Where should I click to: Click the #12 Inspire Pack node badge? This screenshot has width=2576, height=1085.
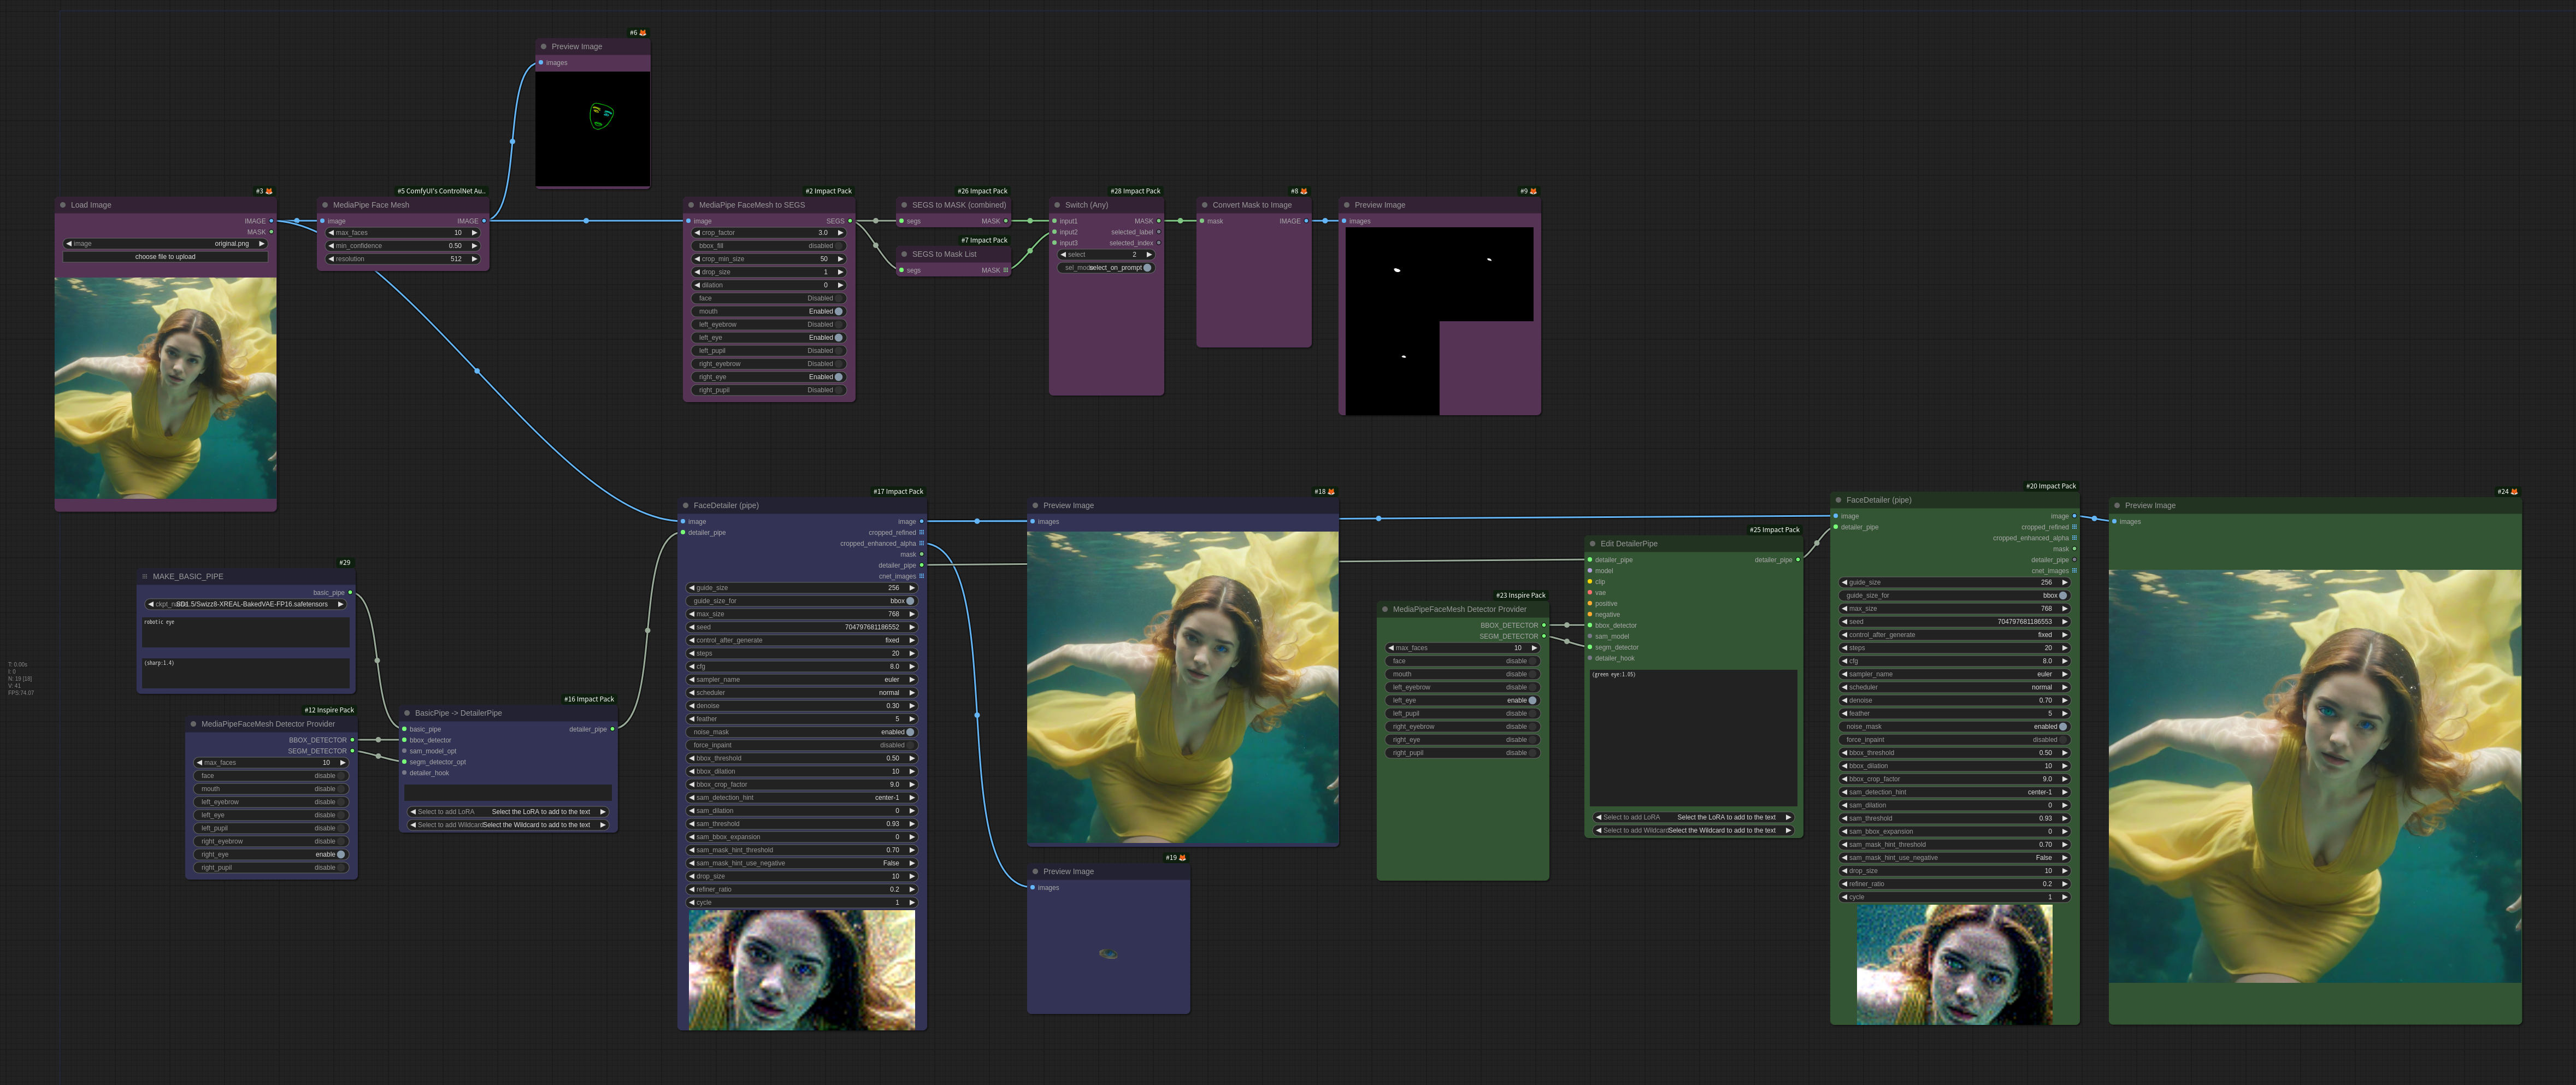[329, 710]
